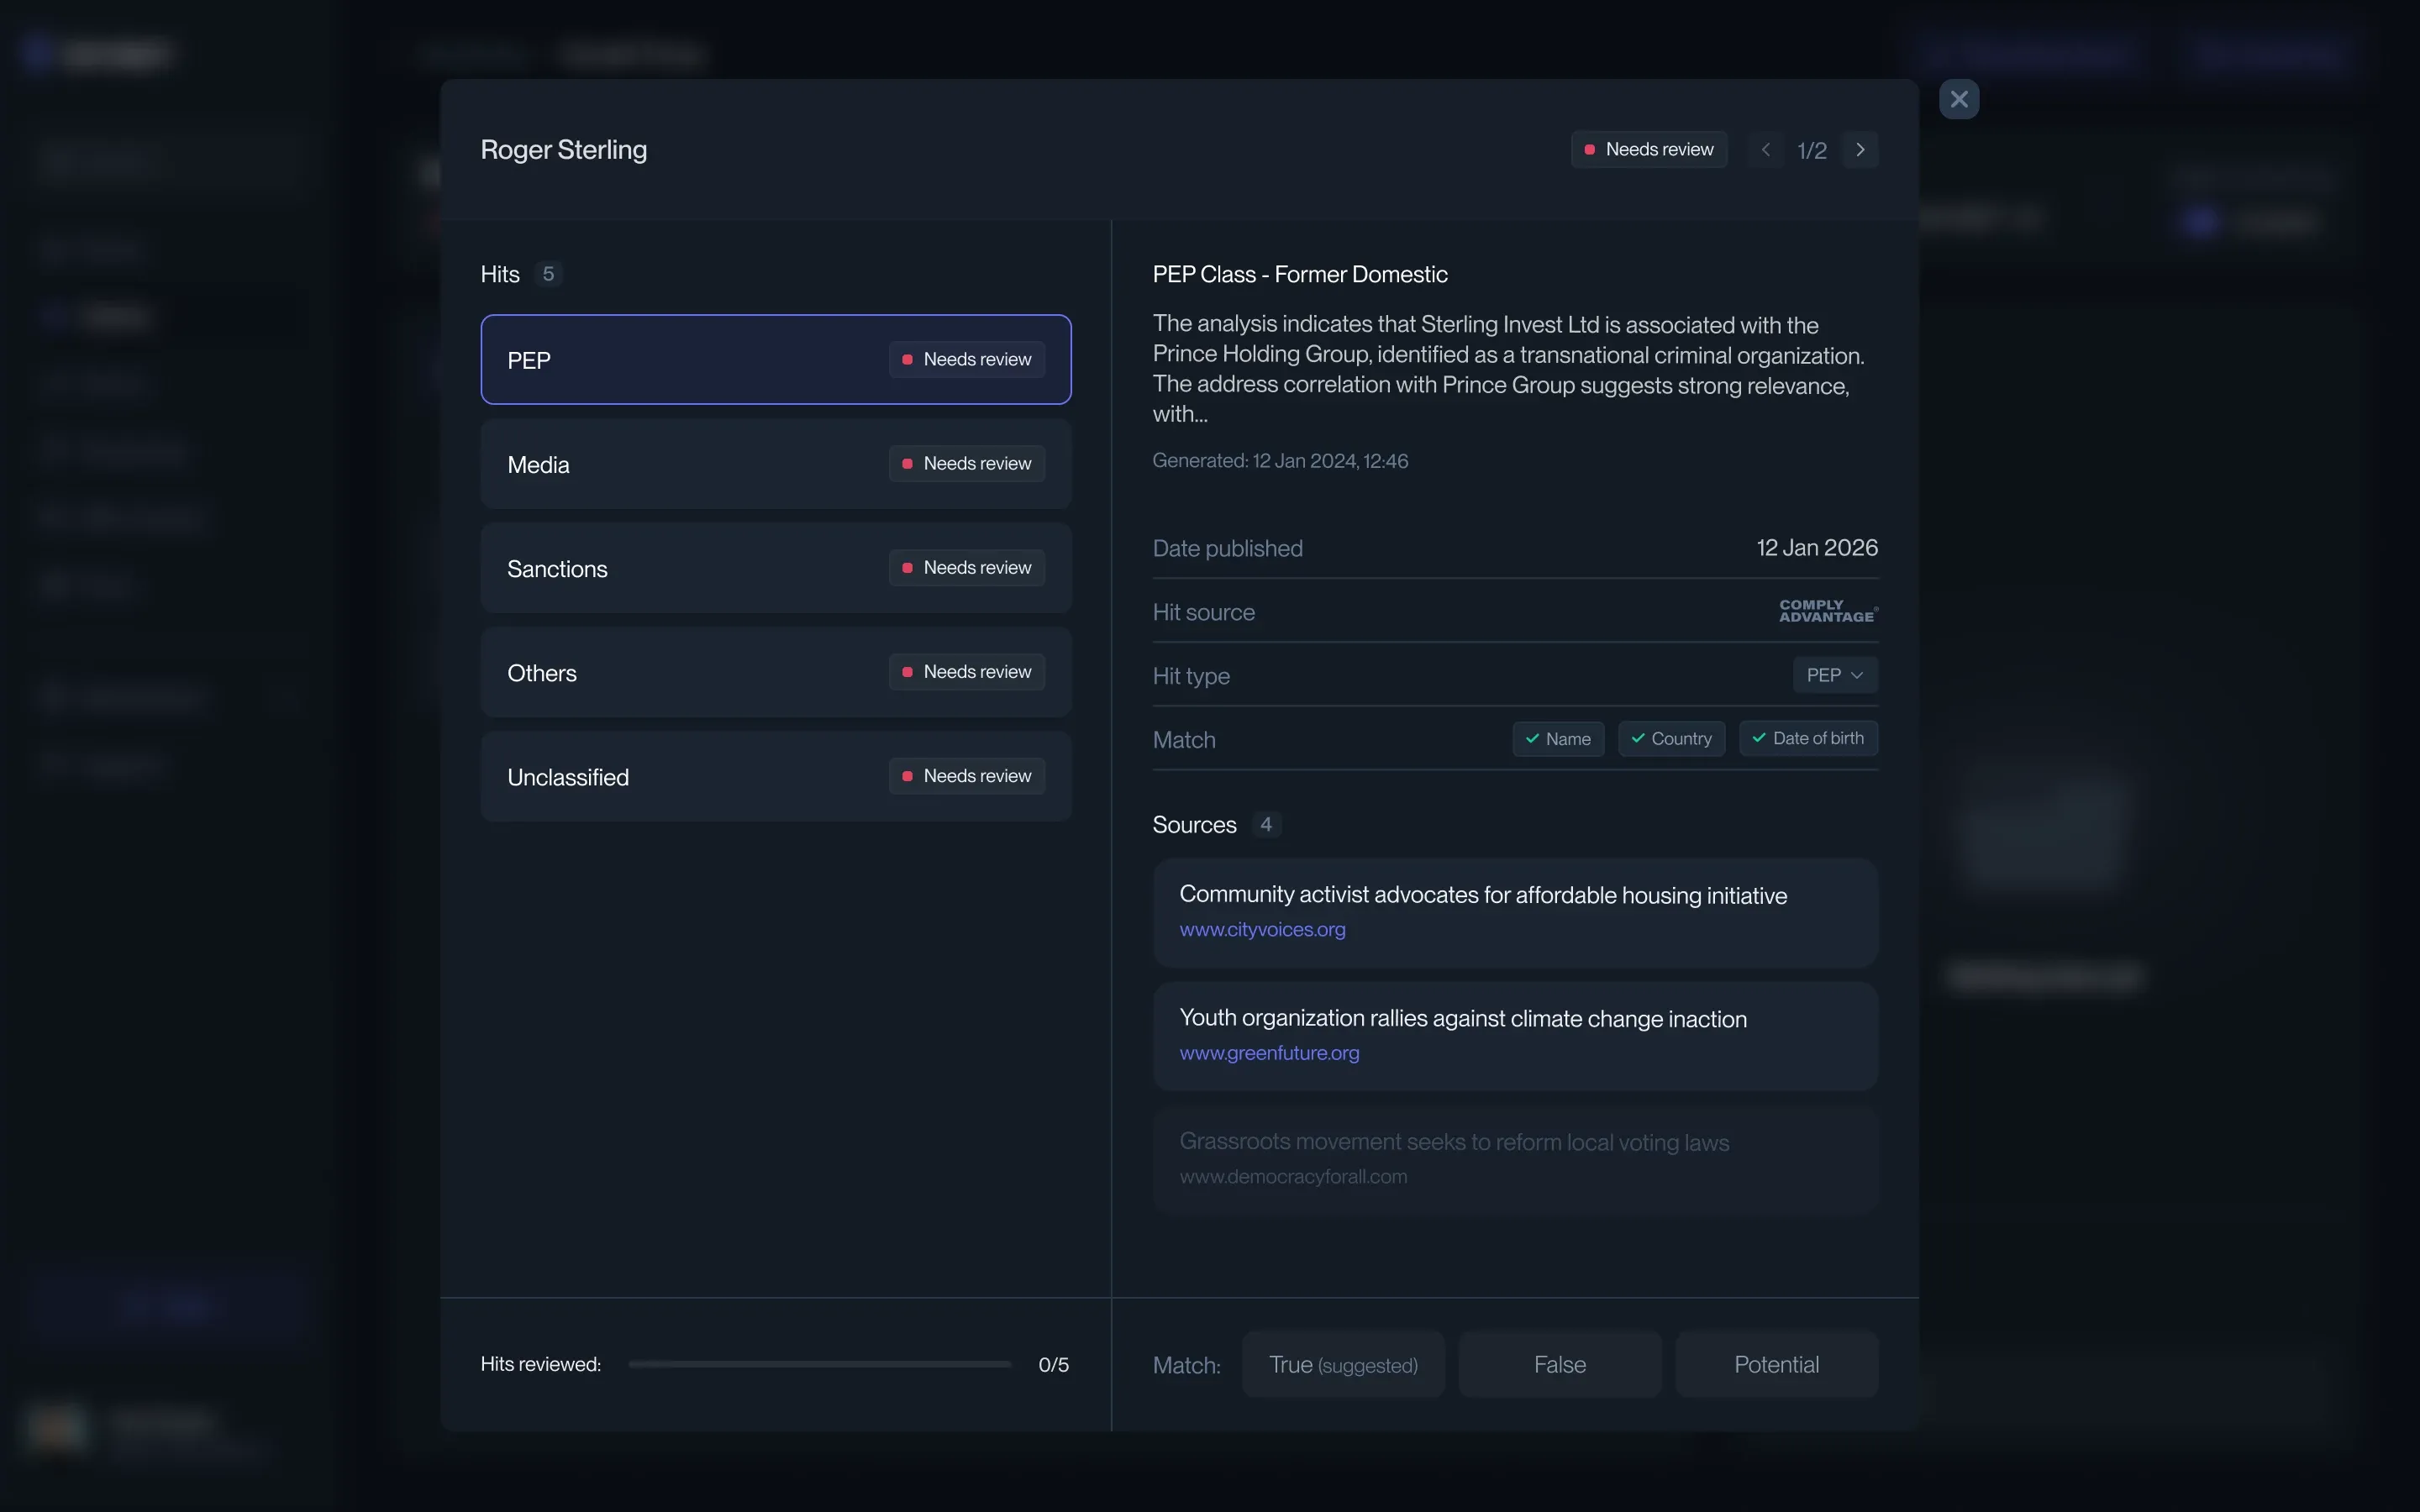Open the www.greenfuture.org link
The image size is (2420, 1512).
click(1269, 1053)
